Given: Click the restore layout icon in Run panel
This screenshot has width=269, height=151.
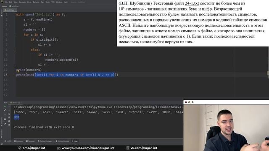Looking at the screenshot, I should tap(5, 119).
